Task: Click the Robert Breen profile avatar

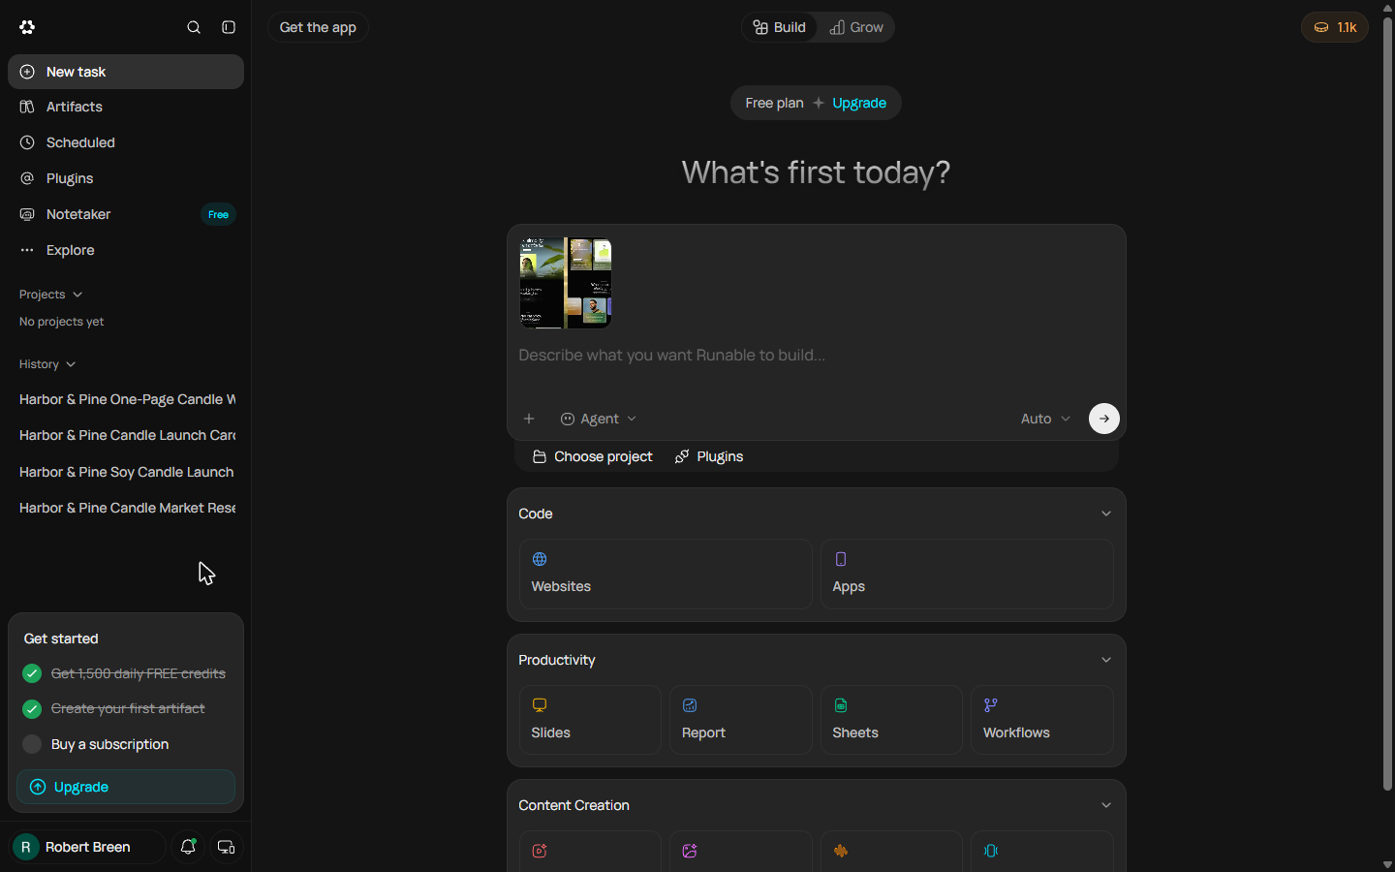Action: point(26,847)
